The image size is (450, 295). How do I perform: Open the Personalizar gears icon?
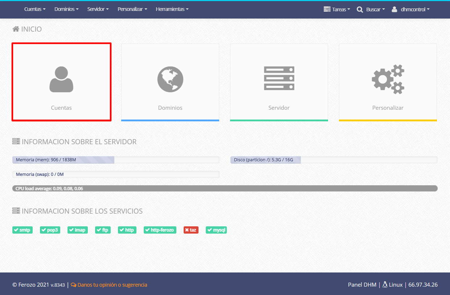point(388,79)
